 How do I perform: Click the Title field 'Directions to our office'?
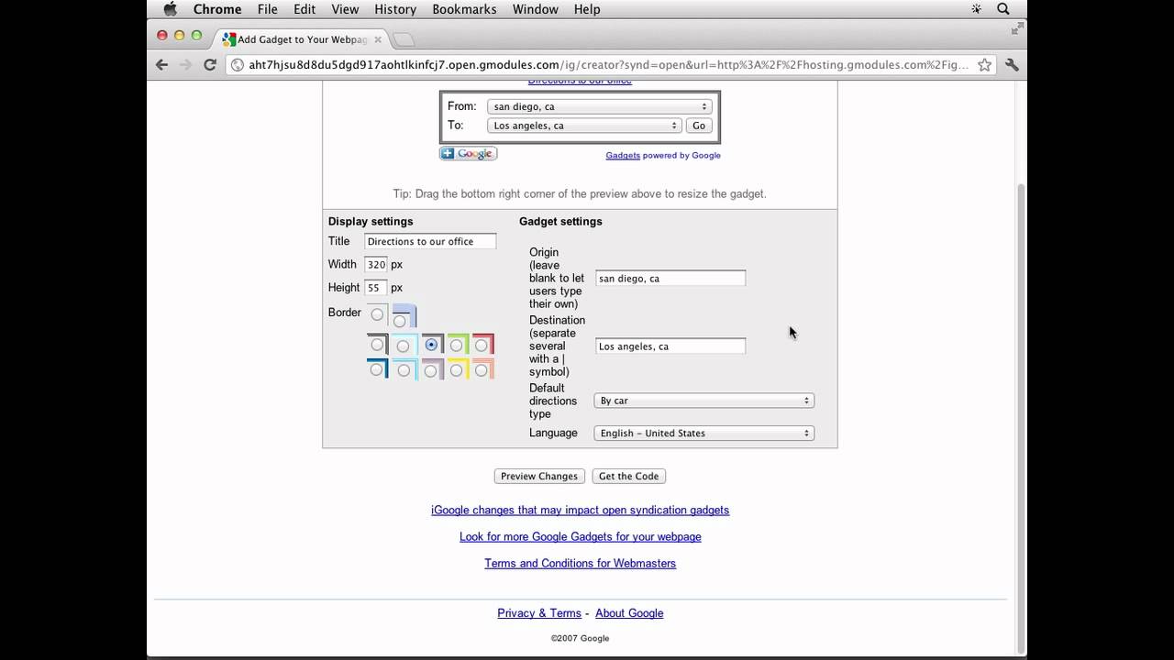pos(430,241)
